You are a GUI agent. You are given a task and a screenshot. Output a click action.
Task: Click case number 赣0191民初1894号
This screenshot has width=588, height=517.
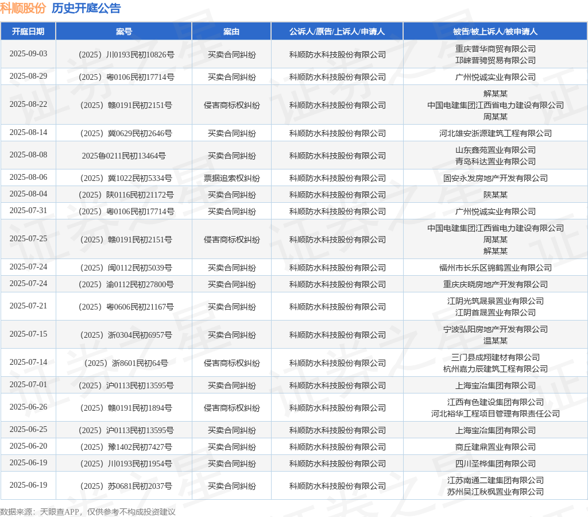126,408
